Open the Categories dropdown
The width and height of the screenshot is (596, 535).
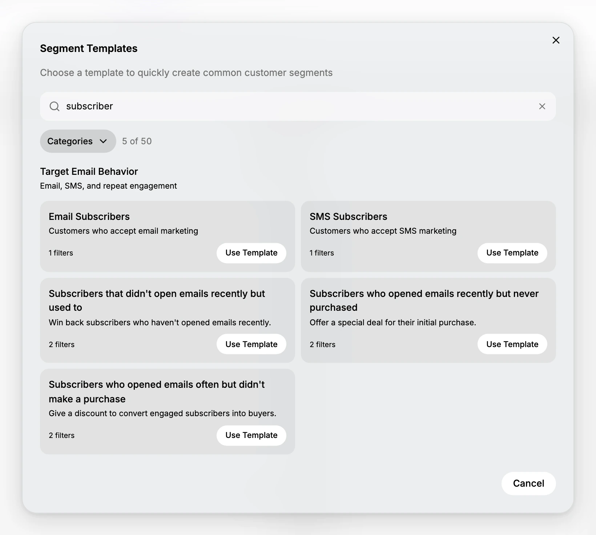tap(78, 141)
